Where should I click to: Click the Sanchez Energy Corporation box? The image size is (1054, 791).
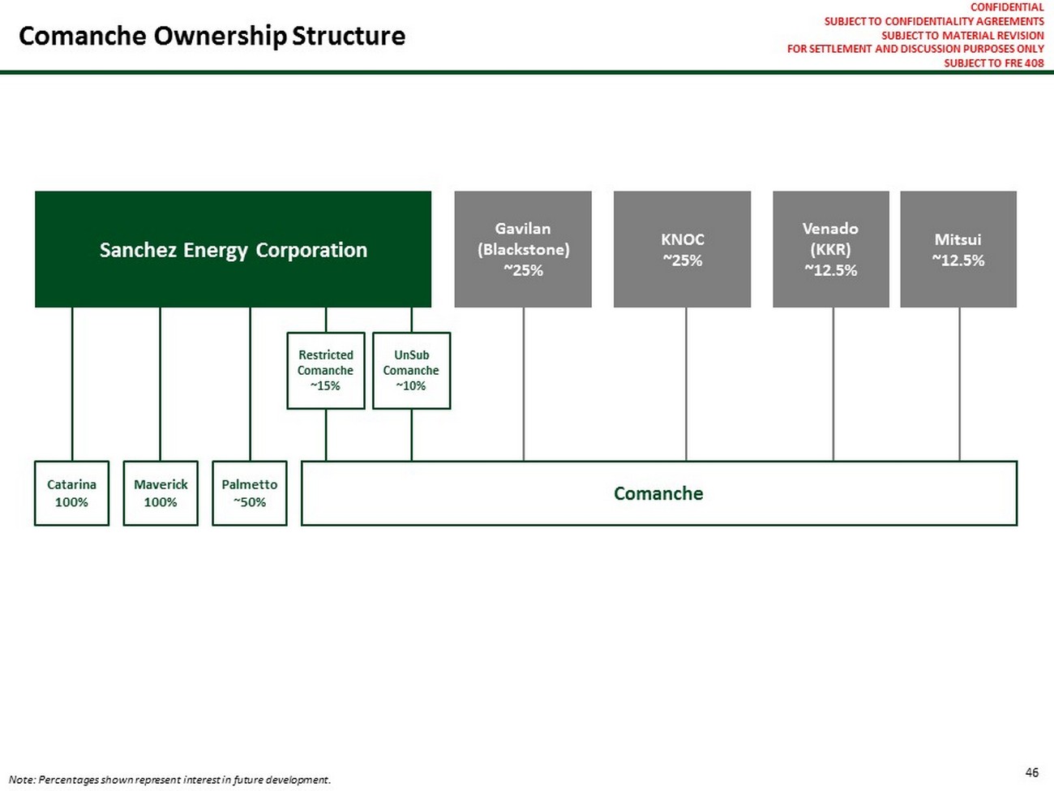point(233,250)
